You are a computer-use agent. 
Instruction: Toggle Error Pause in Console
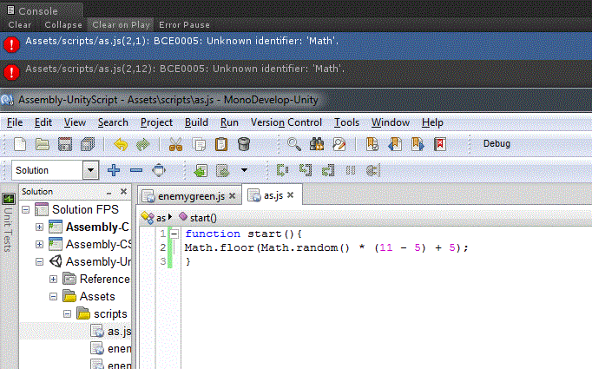pos(184,25)
